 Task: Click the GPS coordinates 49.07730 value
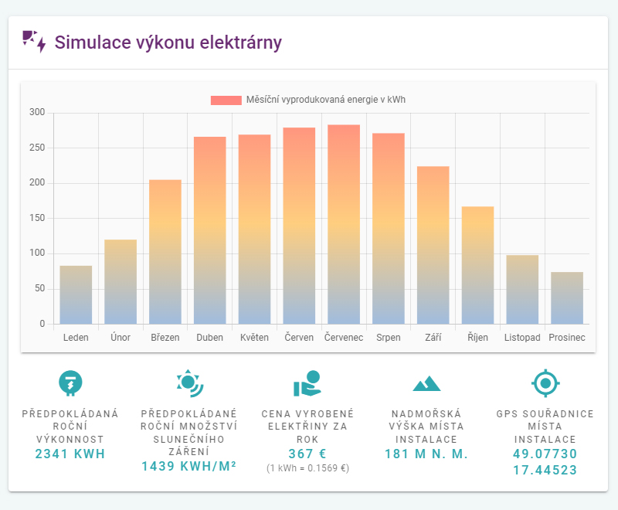pyautogui.click(x=545, y=454)
